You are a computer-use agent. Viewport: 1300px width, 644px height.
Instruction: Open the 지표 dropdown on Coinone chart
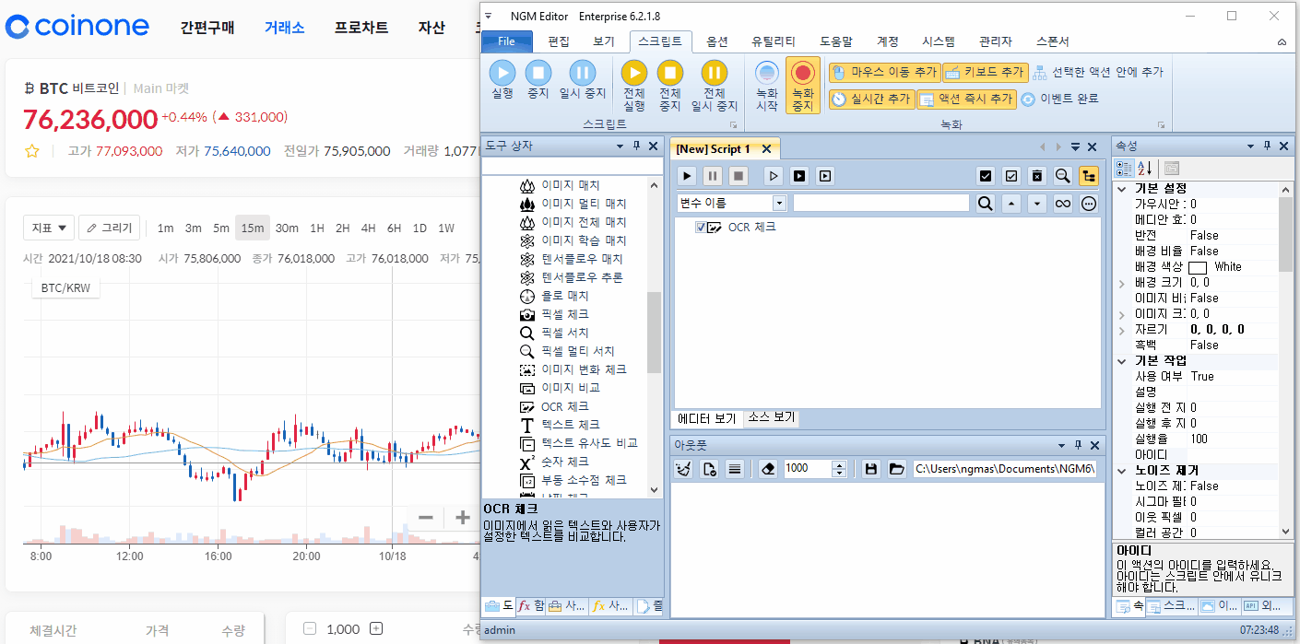[49, 228]
